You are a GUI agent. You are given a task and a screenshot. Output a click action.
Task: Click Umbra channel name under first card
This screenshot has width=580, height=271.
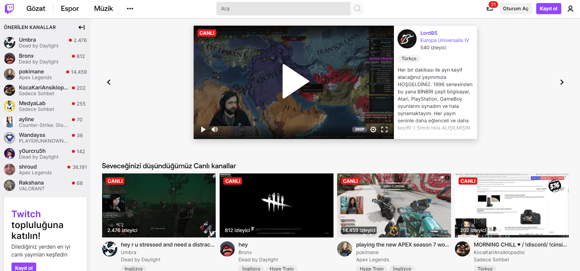click(129, 252)
